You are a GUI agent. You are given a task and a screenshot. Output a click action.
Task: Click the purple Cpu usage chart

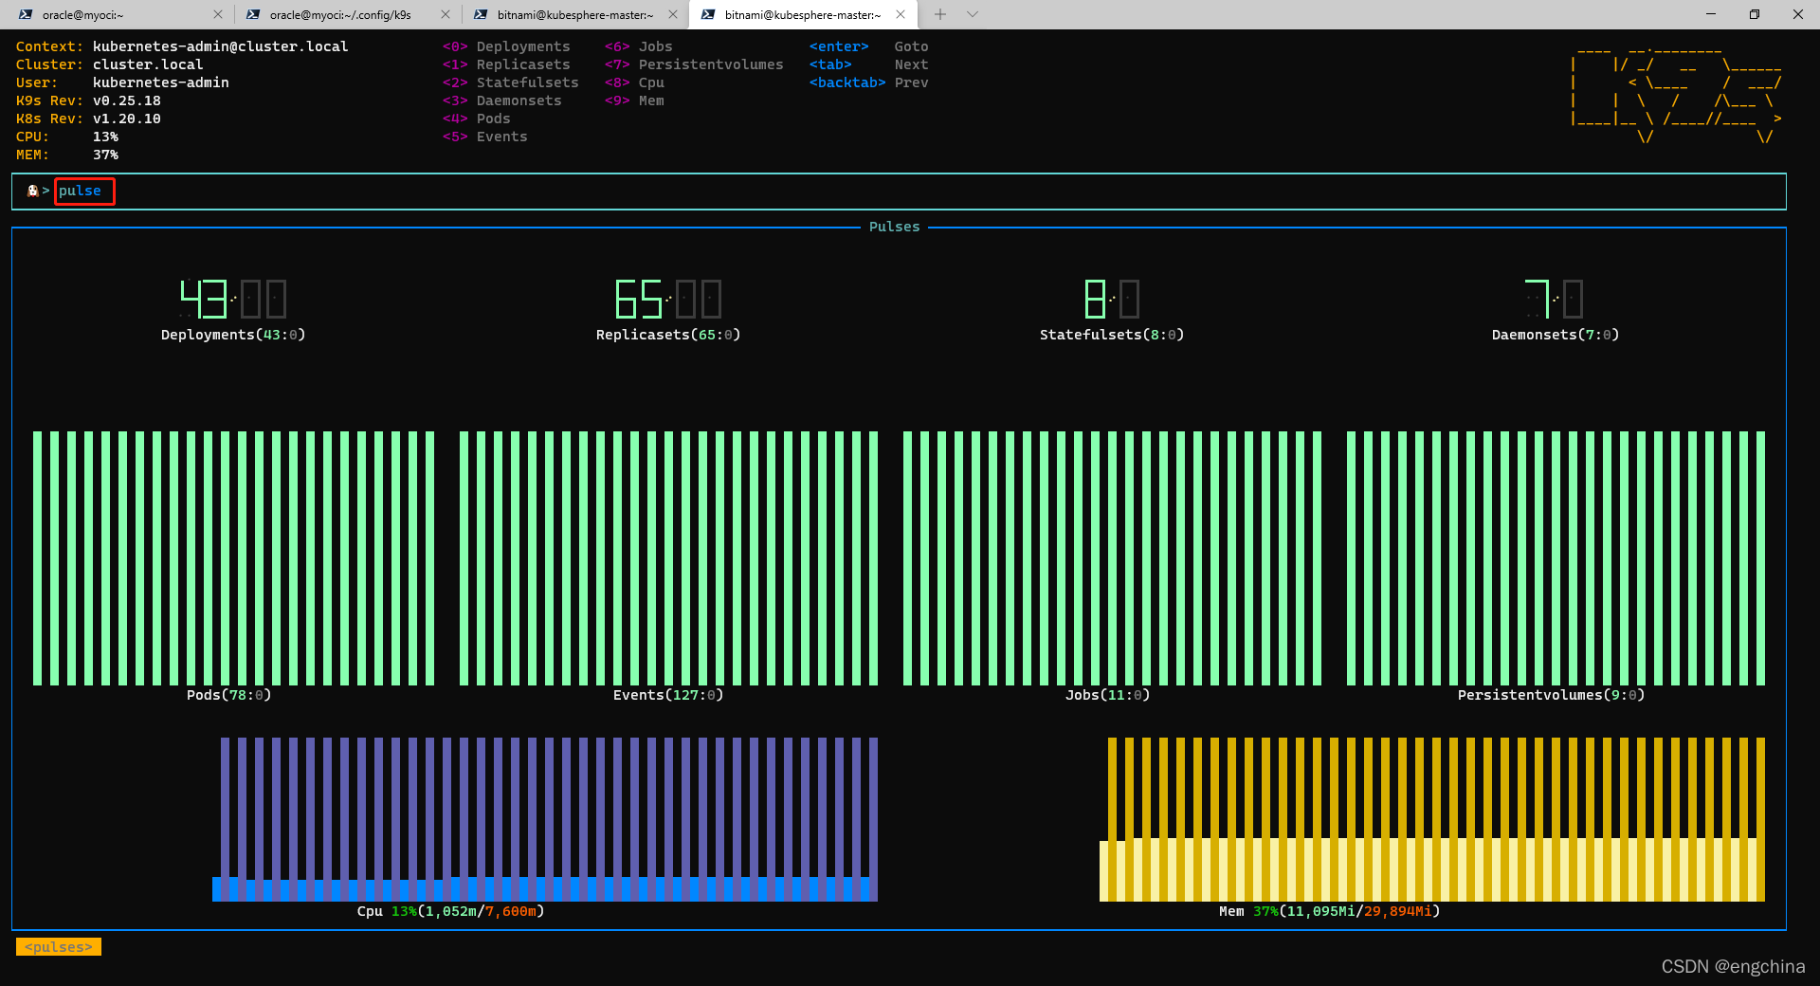coord(545,819)
